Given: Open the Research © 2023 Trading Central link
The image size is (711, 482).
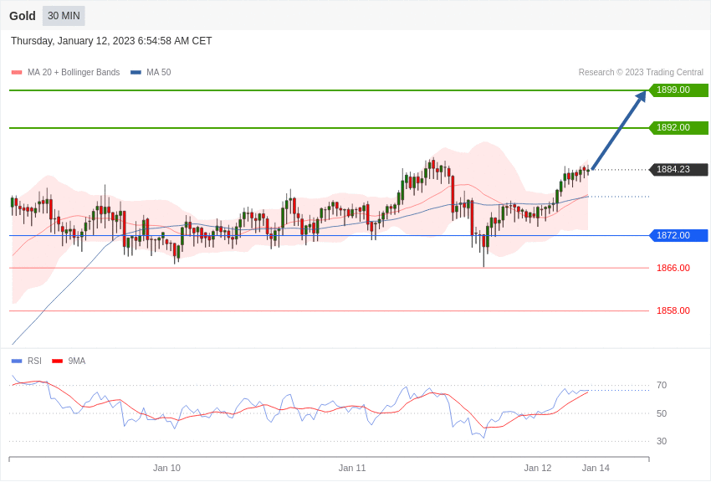Looking at the screenshot, I should (x=641, y=73).
